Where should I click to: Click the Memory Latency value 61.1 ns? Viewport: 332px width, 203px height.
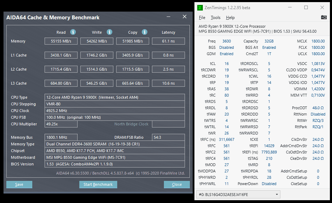168,41
